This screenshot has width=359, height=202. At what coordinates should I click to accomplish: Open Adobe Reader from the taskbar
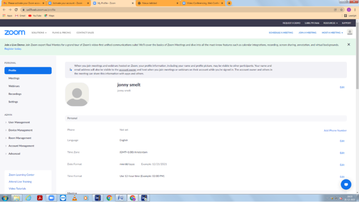click(40, 198)
